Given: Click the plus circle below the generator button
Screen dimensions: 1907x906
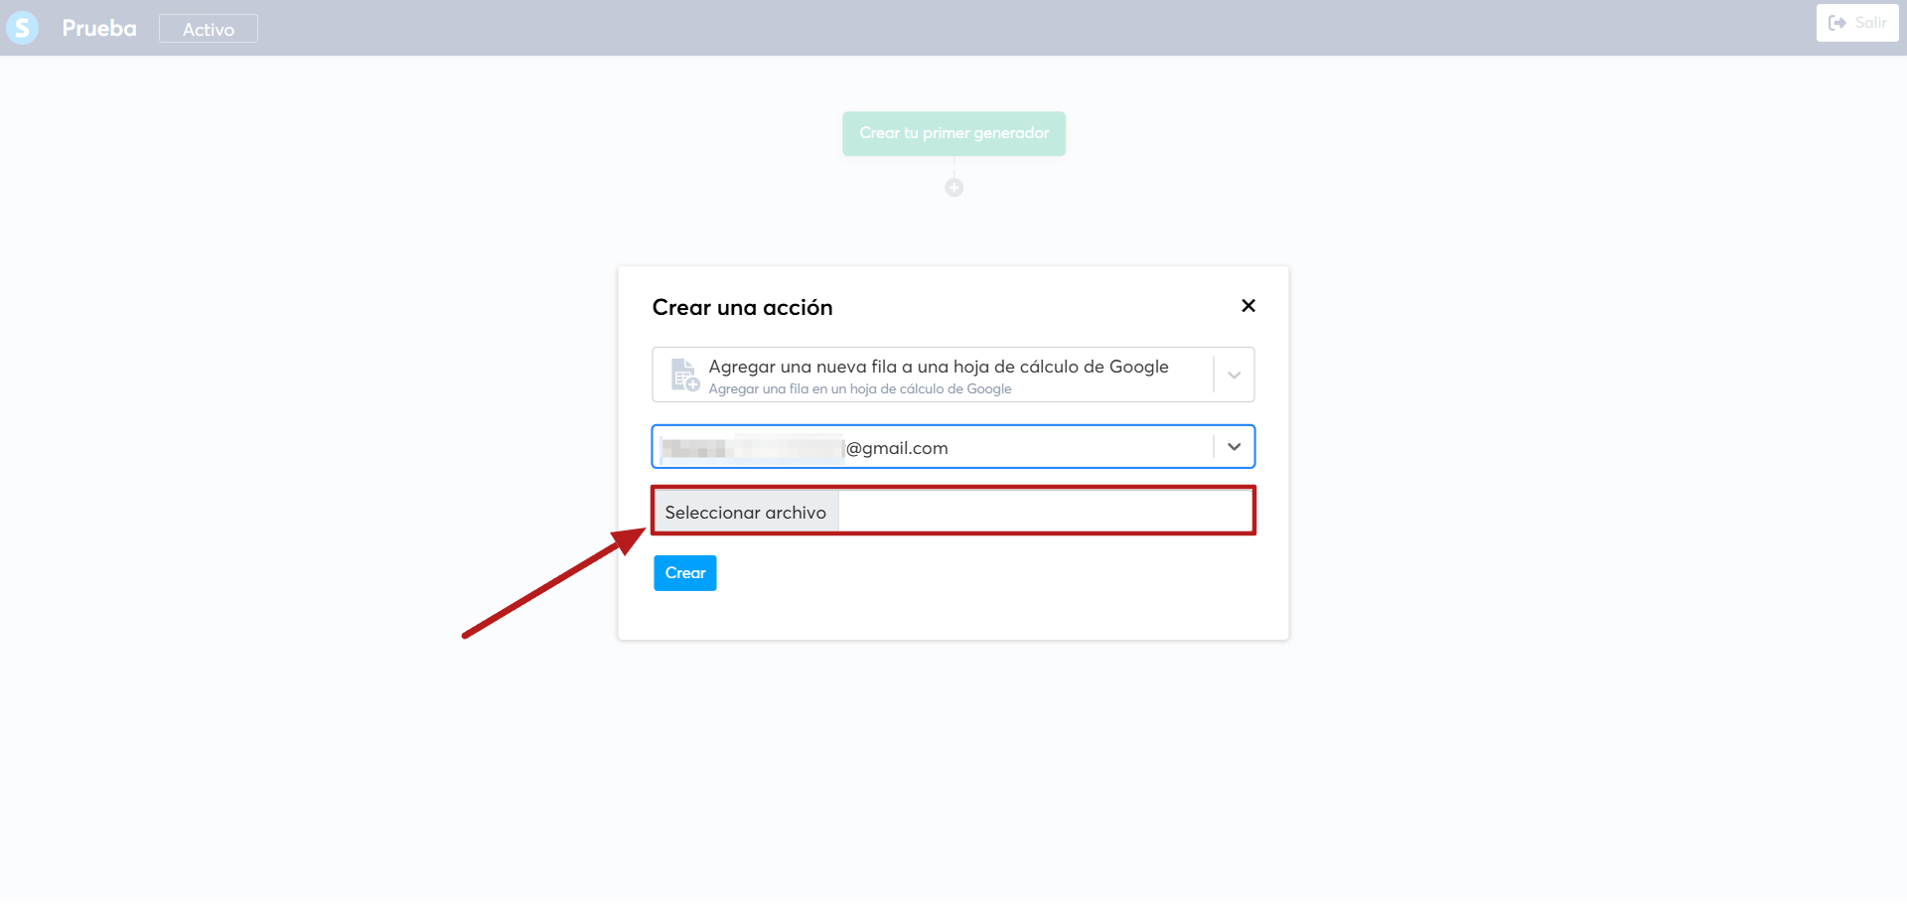Looking at the screenshot, I should [x=953, y=188].
